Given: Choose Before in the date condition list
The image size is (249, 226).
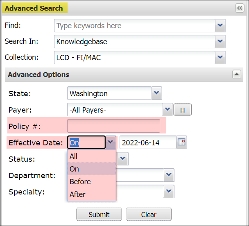Looking at the screenshot, I should (91, 181).
